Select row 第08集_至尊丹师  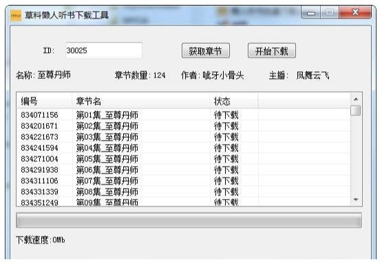click(184, 192)
